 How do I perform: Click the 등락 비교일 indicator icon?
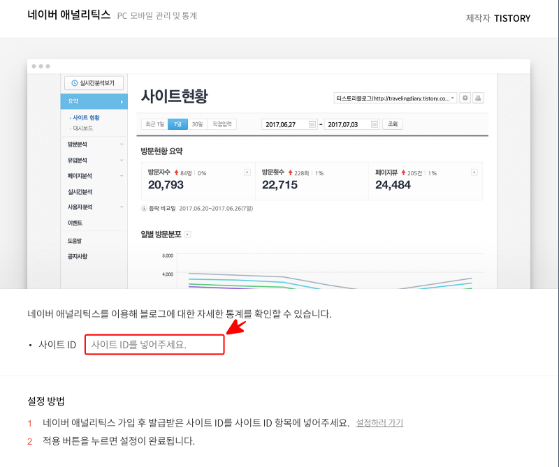point(144,207)
